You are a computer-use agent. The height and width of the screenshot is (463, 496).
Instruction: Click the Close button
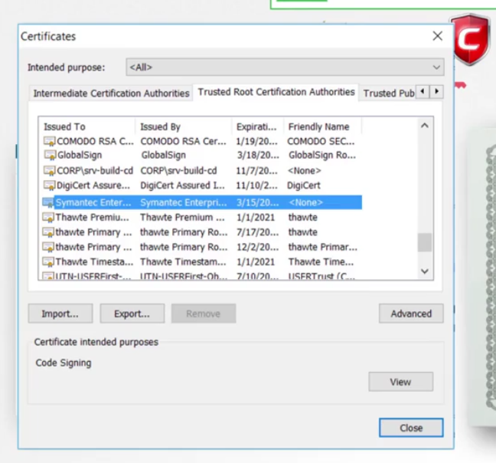[411, 428]
